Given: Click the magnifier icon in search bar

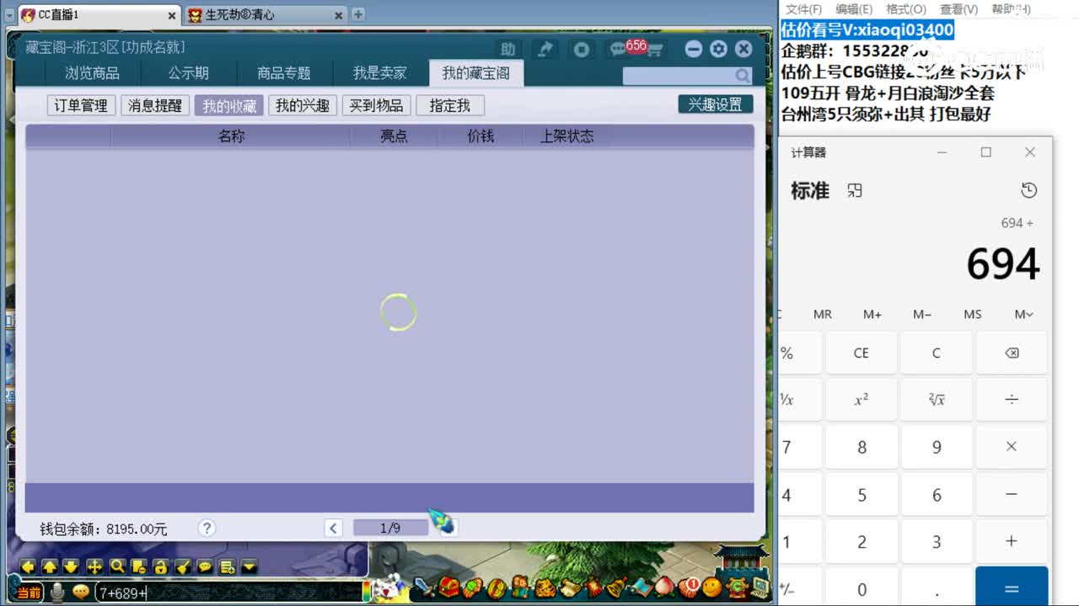Looking at the screenshot, I should [x=742, y=76].
